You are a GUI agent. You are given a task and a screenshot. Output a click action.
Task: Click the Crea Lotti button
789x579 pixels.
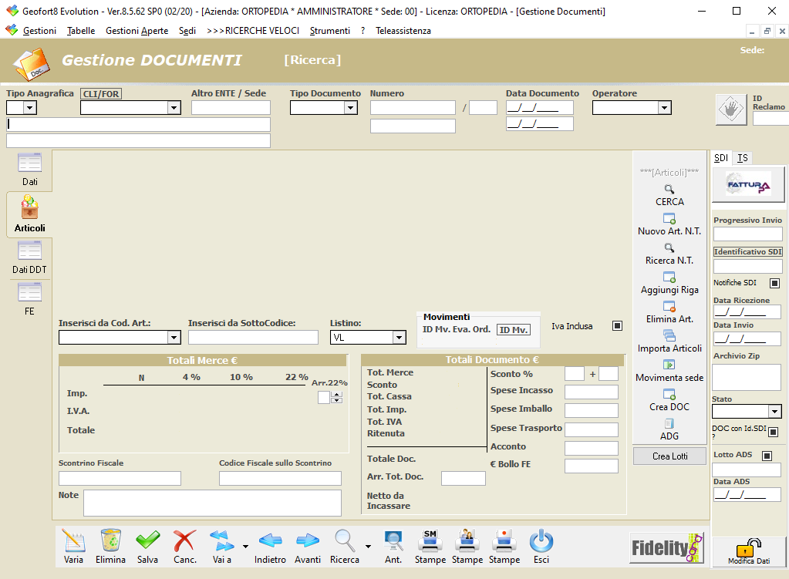[x=669, y=456]
